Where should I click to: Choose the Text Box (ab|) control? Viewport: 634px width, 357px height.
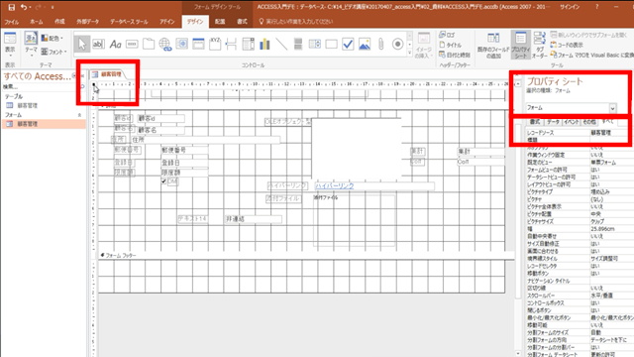98,44
